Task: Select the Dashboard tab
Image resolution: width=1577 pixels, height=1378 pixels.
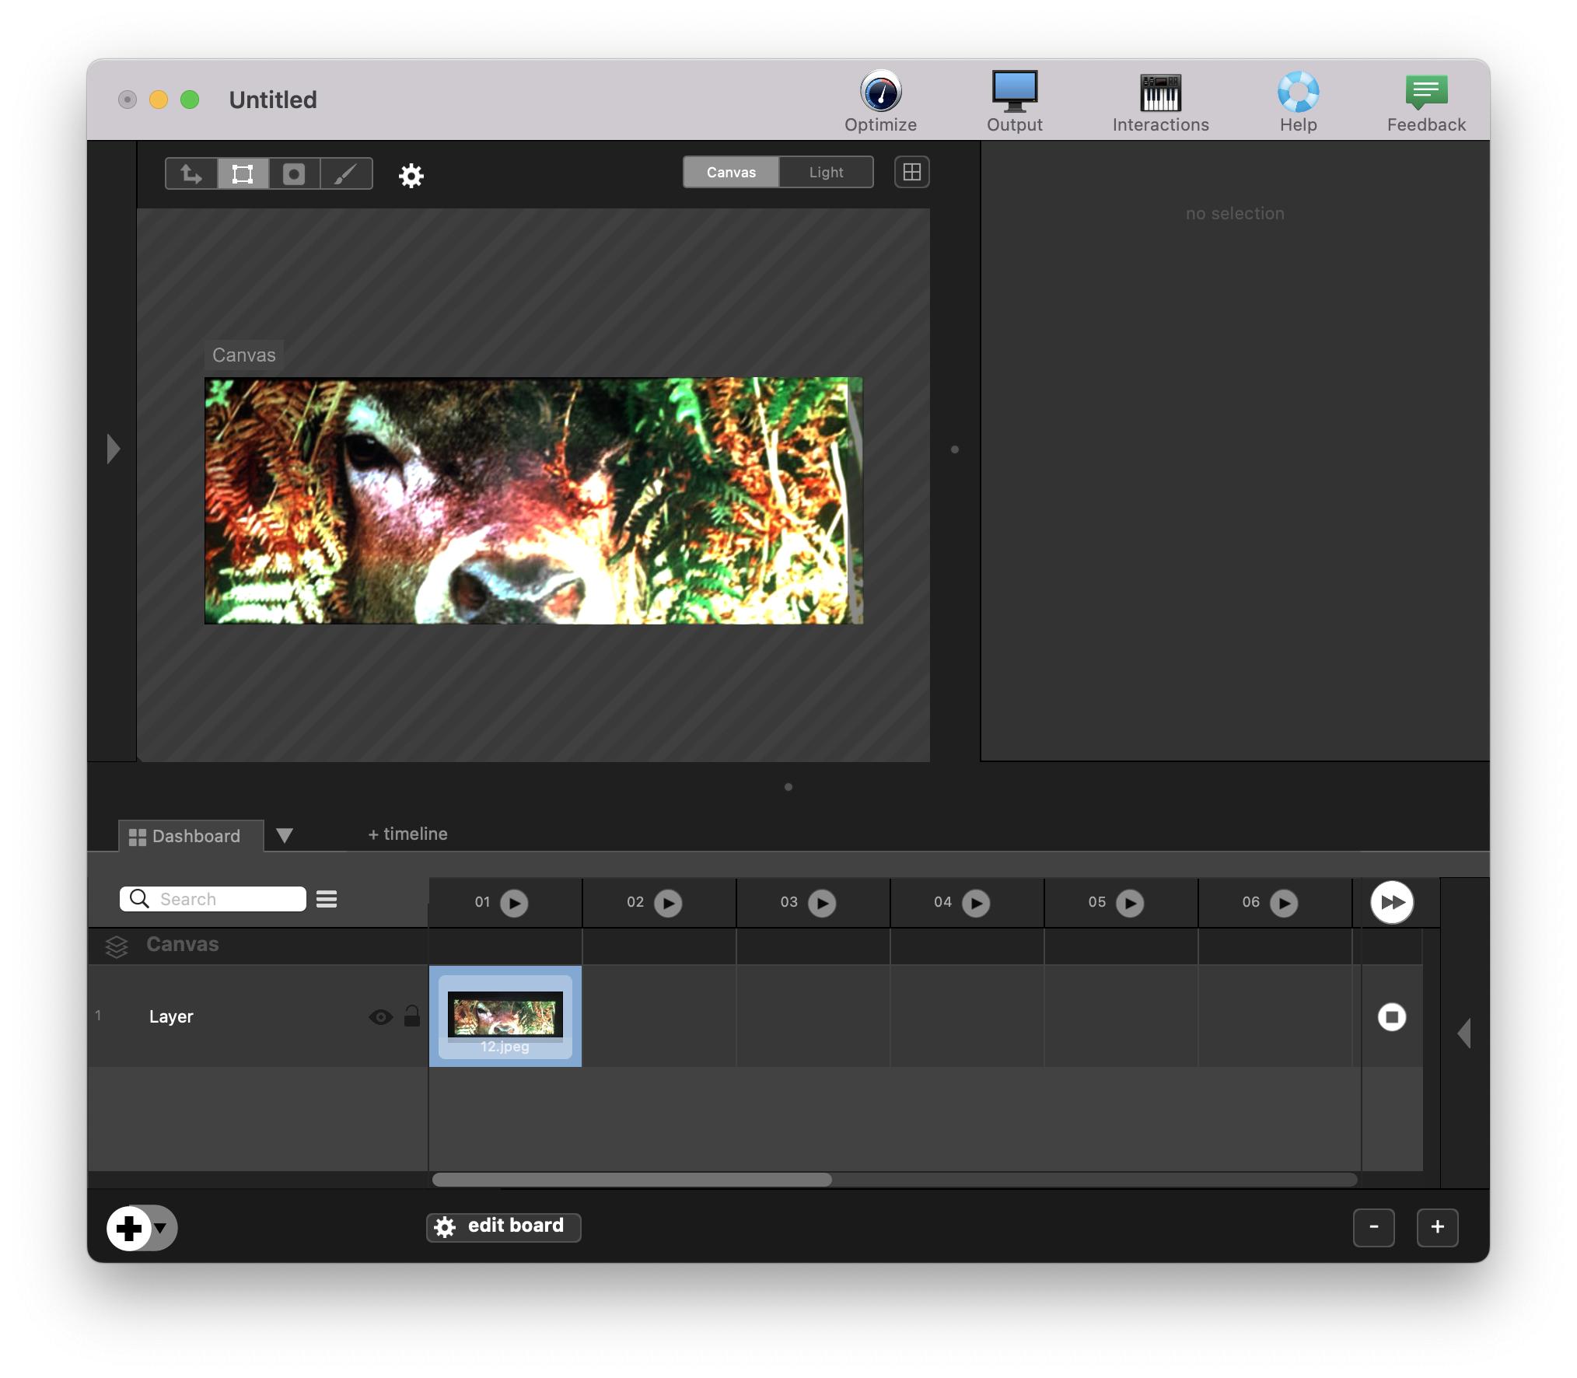Action: (x=187, y=836)
